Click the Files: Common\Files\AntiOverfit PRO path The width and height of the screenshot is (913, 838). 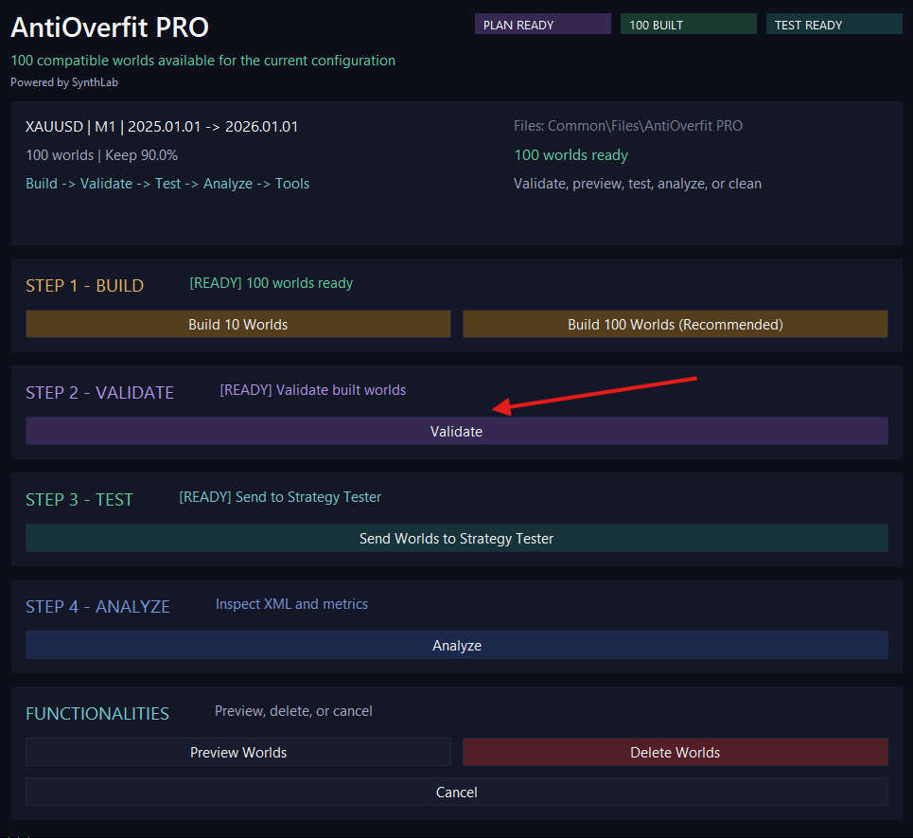coord(627,126)
